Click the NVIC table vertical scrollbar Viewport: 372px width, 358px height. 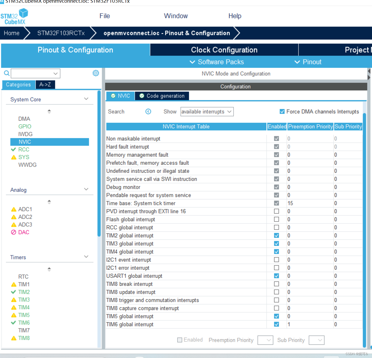(364, 230)
